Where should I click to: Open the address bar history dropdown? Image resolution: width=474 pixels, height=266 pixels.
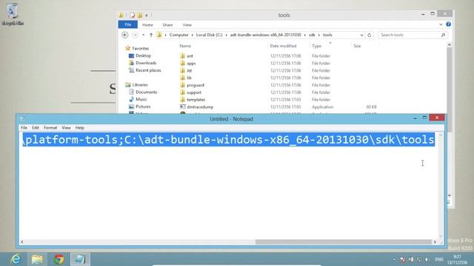pos(361,35)
